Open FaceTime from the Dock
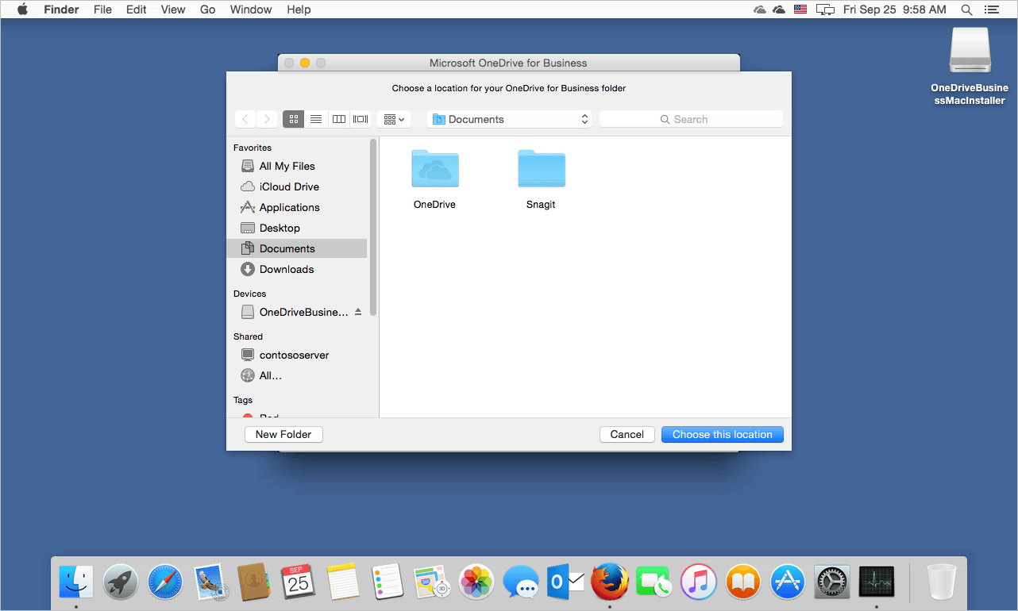The image size is (1018, 611). (x=654, y=582)
